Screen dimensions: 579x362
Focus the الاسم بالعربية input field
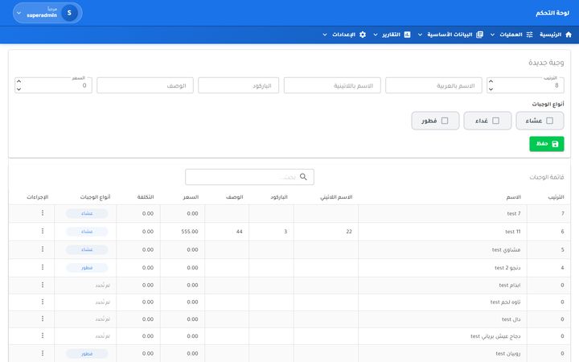coord(433,85)
